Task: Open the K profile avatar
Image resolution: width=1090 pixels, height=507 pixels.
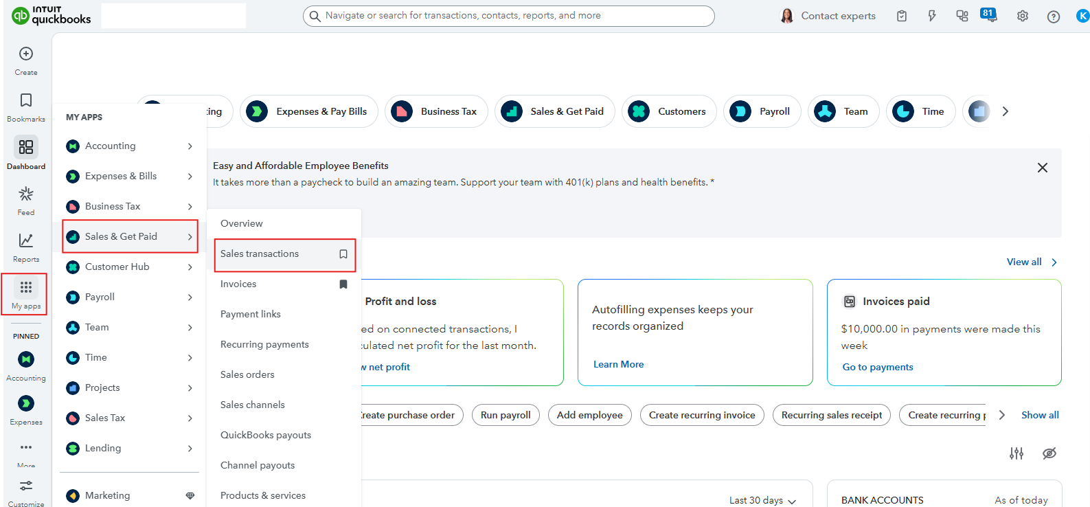Action: coord(1083,16)
